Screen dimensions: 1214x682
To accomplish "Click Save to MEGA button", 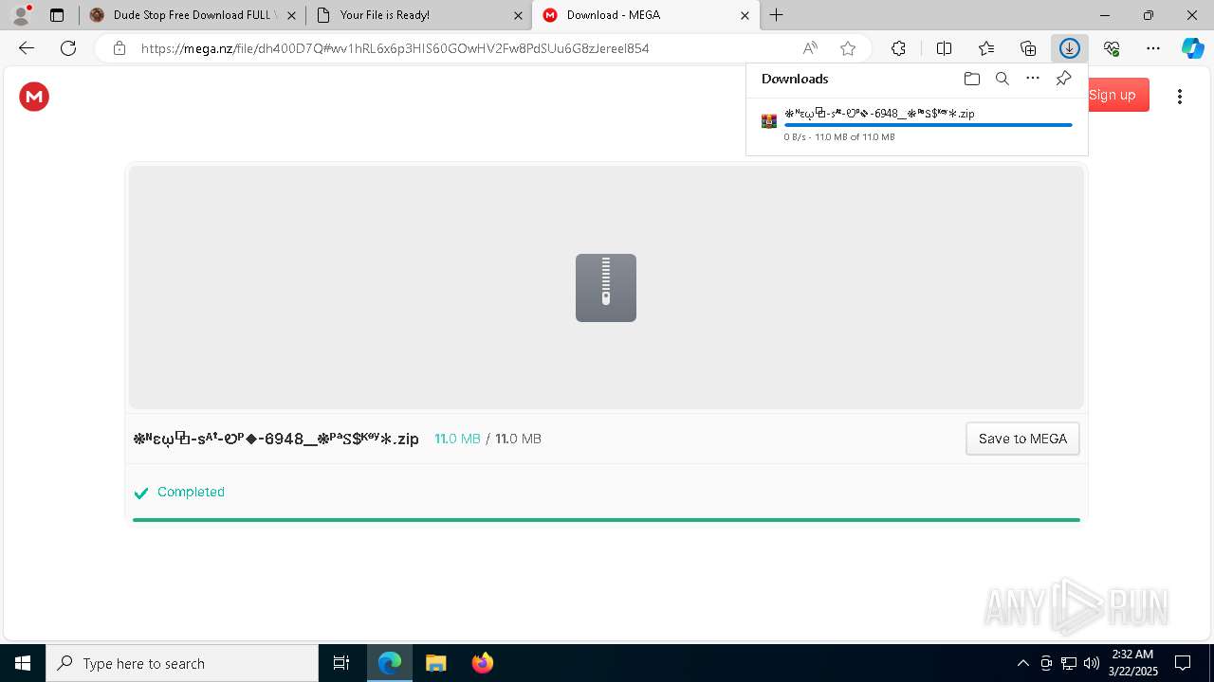I will point(1022,439).
